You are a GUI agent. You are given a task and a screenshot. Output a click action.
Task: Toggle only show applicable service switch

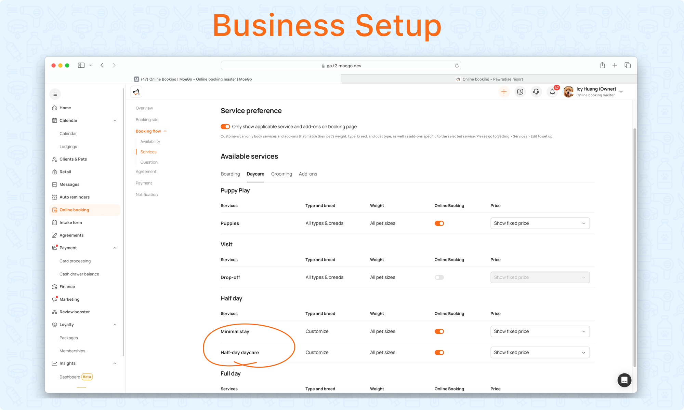pos(225,127)
